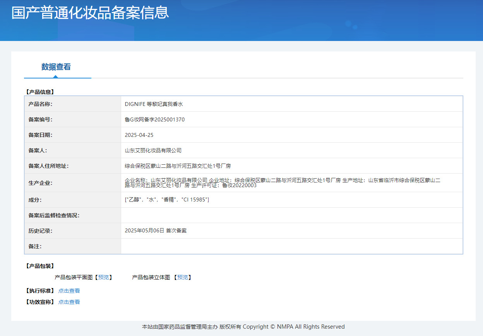Click the 备注 label cell
The image size is (483, 336).
point(73,246)
